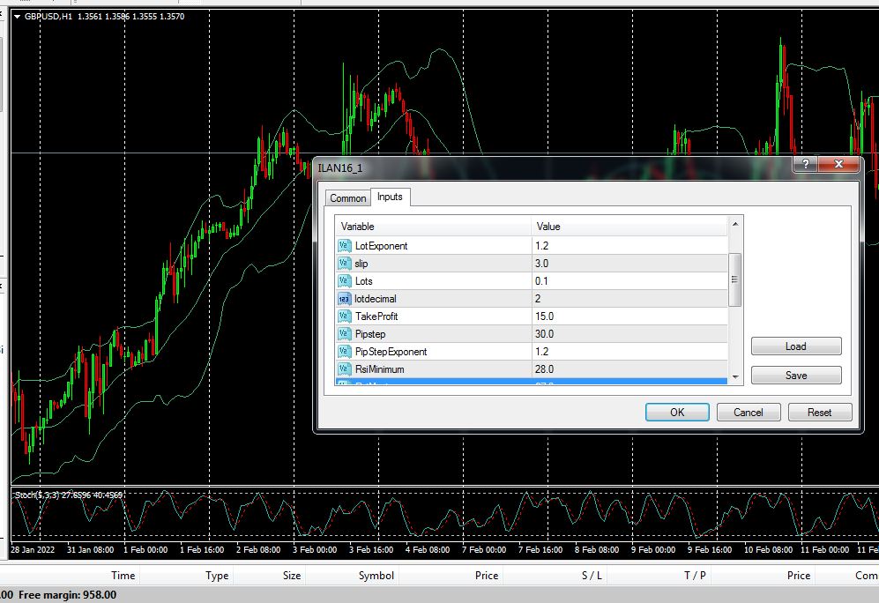
Task: Click the Value column header
Action: click(x=629, y=227)
